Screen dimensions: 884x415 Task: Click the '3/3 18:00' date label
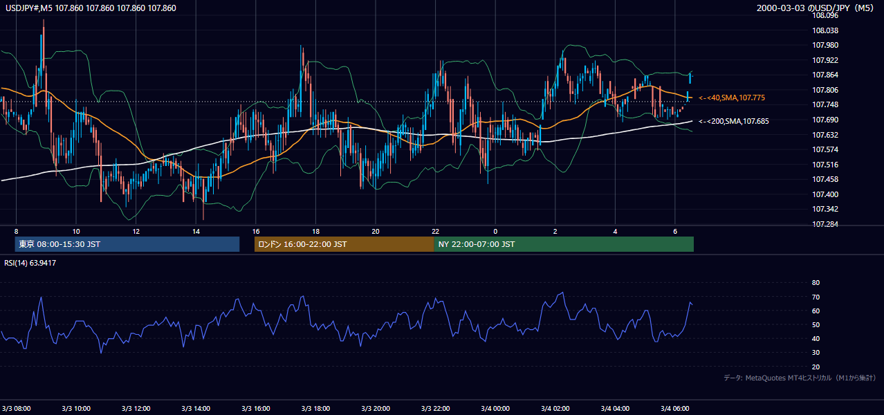[315, 408]
